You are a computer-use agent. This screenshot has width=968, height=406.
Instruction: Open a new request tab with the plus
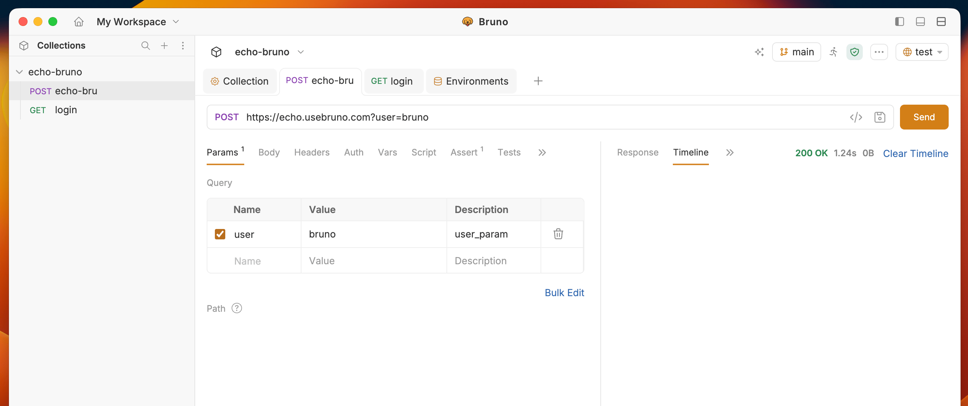point(538,81)
